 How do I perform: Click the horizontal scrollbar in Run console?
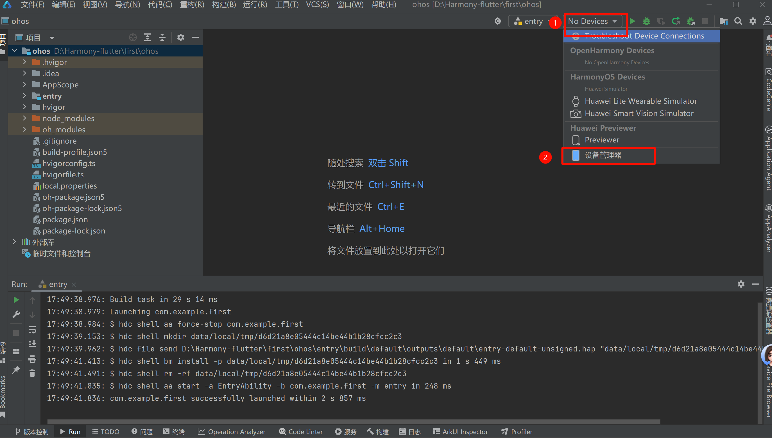coord(354,421)
